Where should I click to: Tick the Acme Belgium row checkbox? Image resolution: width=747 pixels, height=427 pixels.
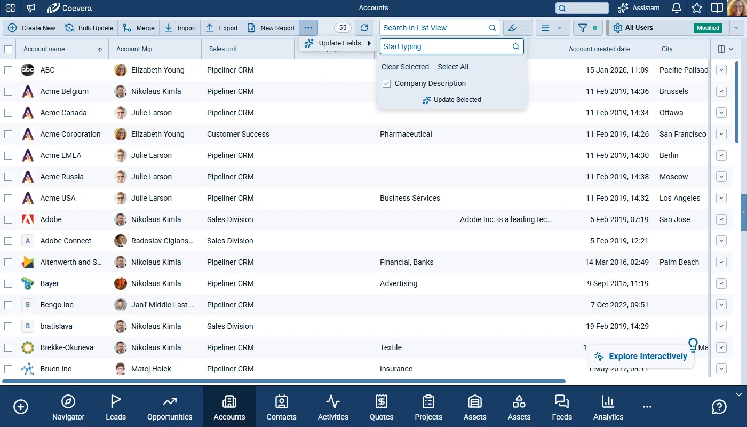tap(8, 91)
